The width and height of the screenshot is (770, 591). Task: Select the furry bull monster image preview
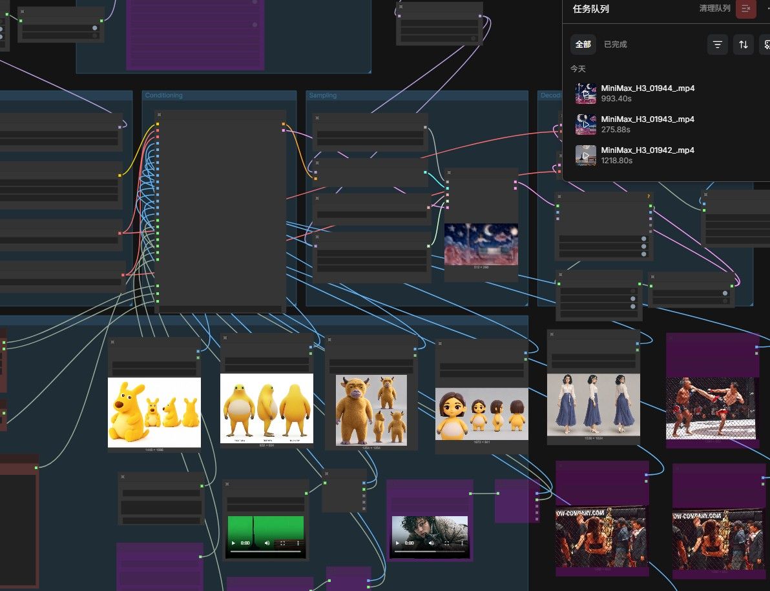pos(371,410)
